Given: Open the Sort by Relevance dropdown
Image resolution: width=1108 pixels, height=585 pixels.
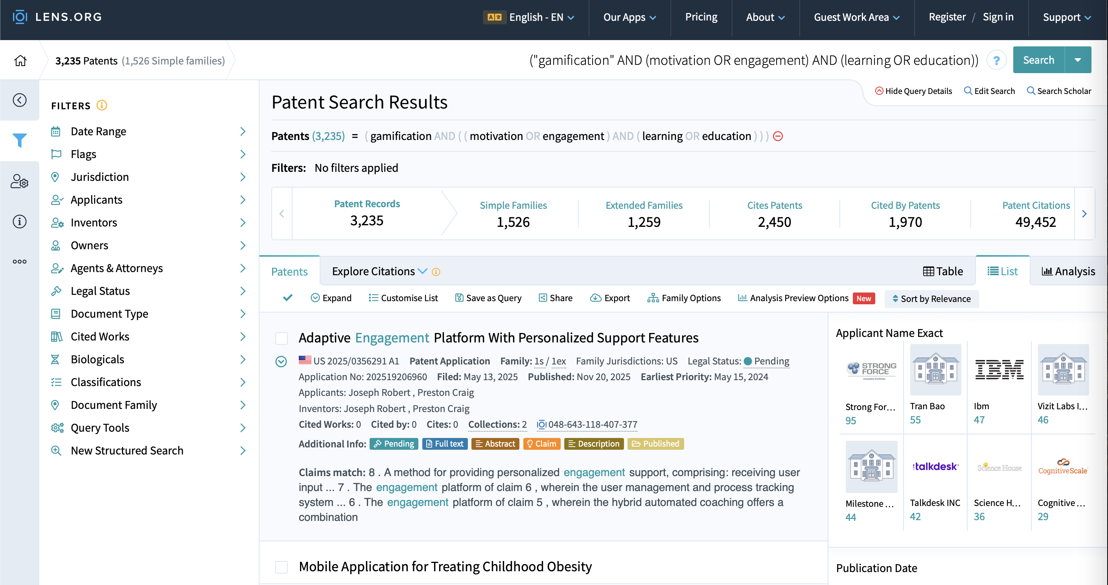Looking at the screenshot, I should point(931,298).
